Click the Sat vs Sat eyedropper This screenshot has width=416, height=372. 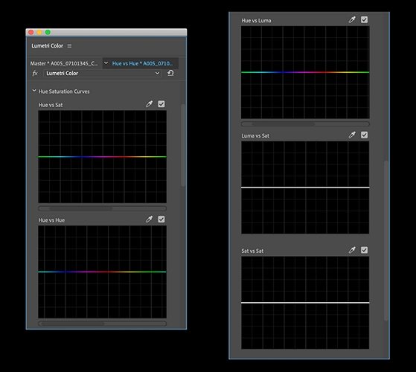point(352,250)
